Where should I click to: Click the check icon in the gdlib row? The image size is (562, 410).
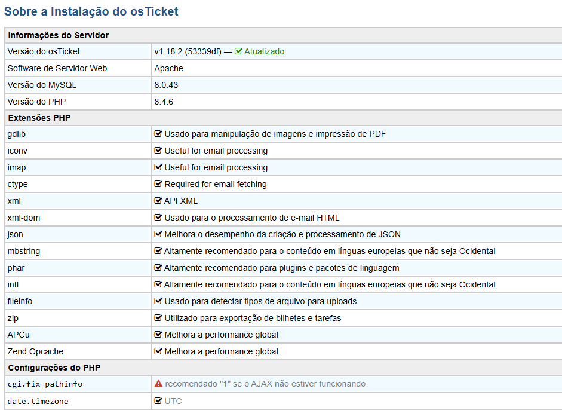tap(158, 134)
